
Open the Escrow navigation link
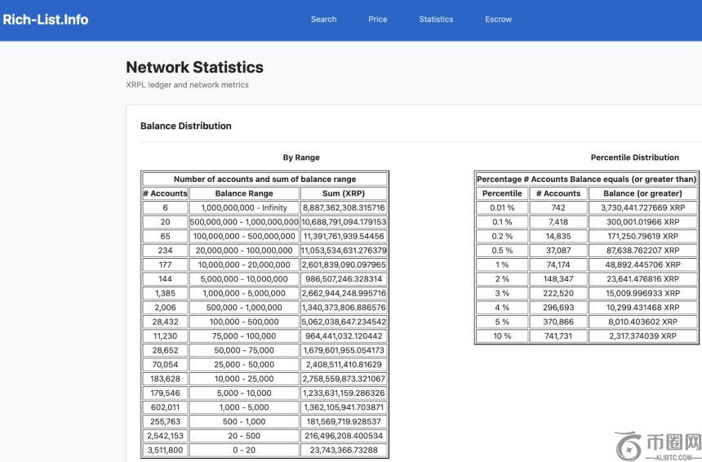tap(498, 20)
